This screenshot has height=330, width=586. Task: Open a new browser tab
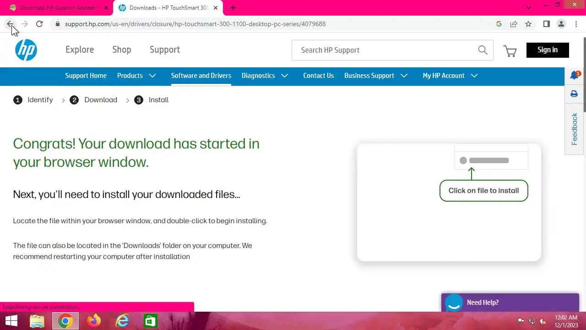point(233,8)
